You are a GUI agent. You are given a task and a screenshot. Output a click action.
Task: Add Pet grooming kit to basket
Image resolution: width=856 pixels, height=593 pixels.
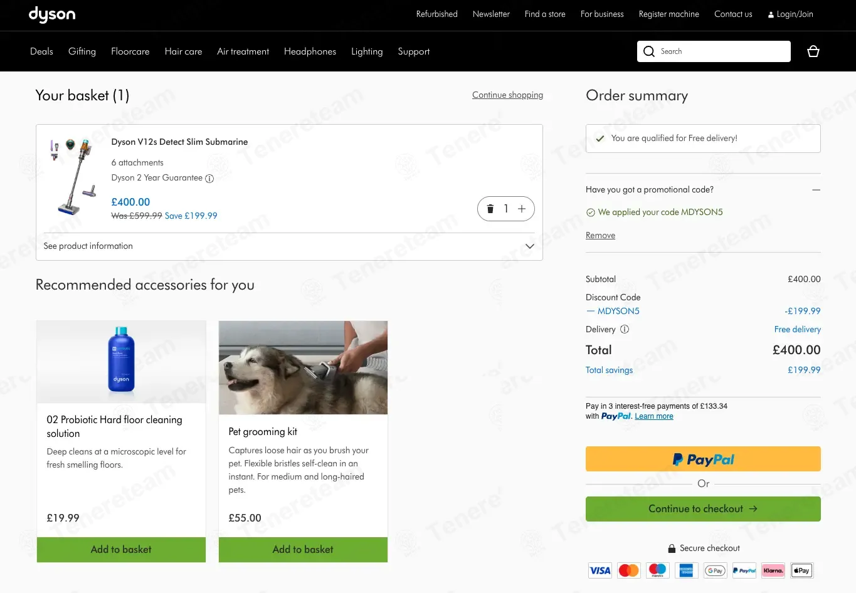pos(303,549)
